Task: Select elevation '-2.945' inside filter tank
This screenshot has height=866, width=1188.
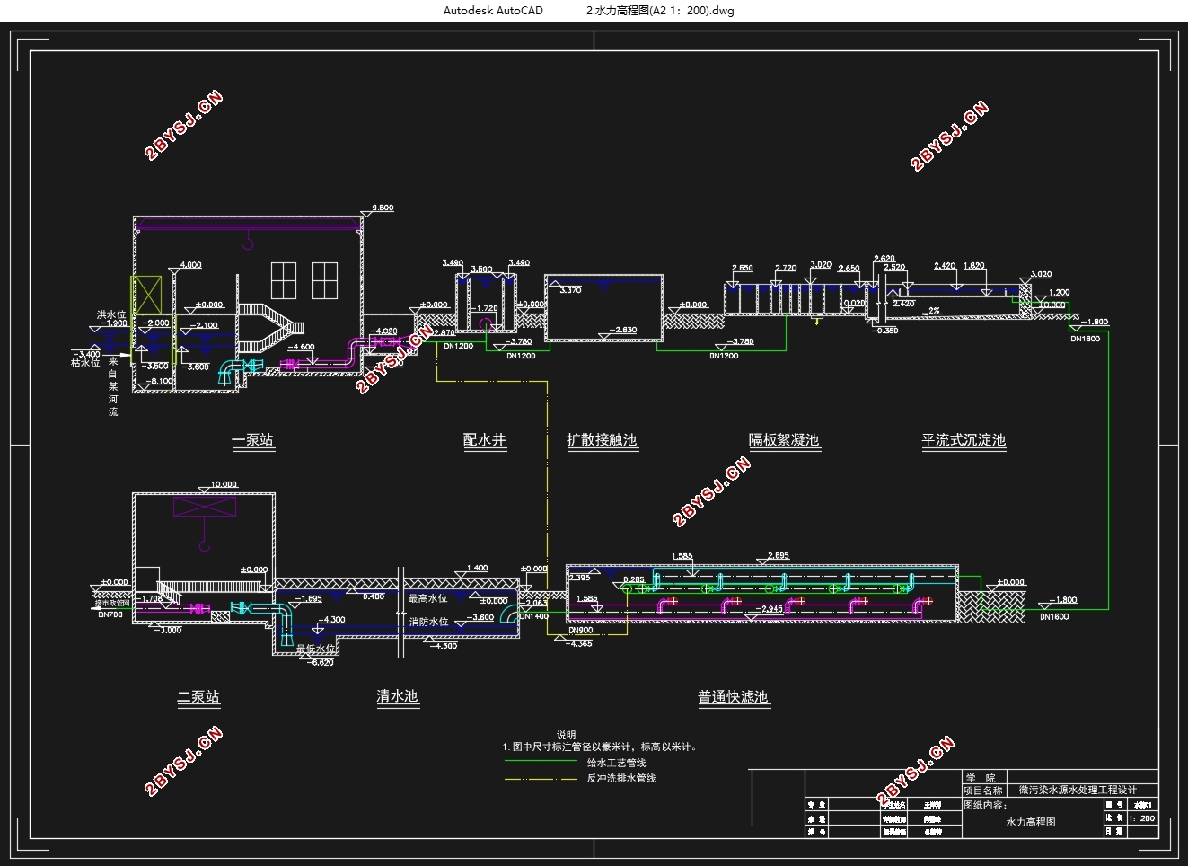Action: click(770, 608)
